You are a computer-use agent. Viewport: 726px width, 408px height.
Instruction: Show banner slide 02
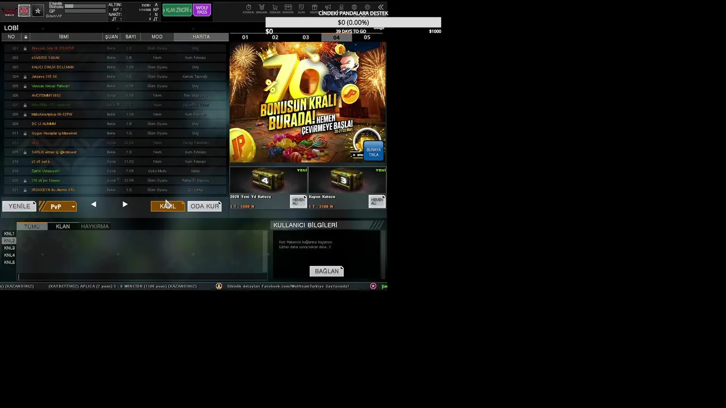pyautogui.click(x=275, y=37)
